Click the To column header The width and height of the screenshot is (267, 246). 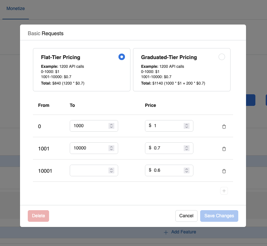72,105
